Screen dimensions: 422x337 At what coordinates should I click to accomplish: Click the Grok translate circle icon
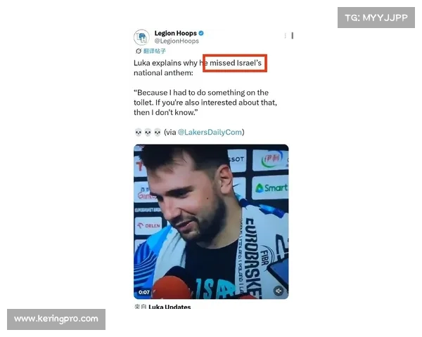coord(139,51)
